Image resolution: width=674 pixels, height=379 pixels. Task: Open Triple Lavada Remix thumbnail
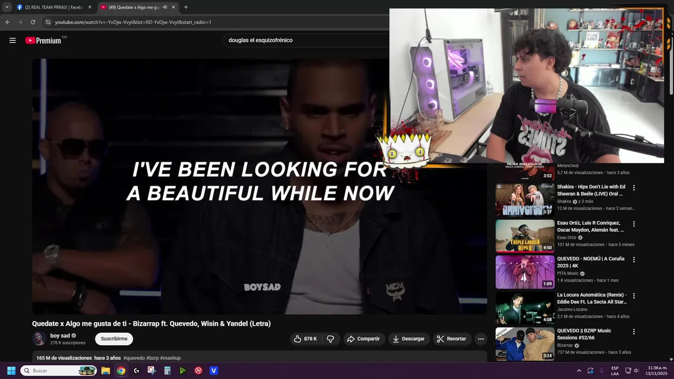tap(525, 236)
